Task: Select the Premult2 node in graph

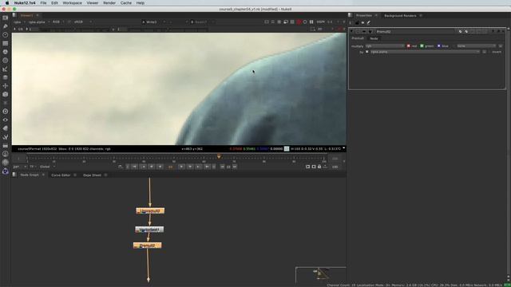Action: (147, 246)
